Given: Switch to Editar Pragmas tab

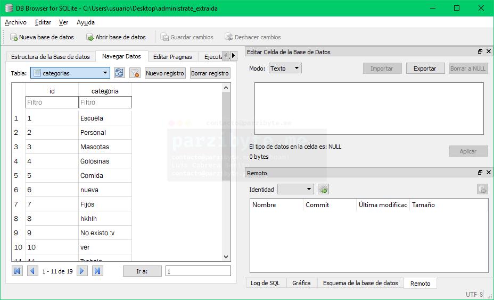Looking at the screenshot, I should coord(172,57).
